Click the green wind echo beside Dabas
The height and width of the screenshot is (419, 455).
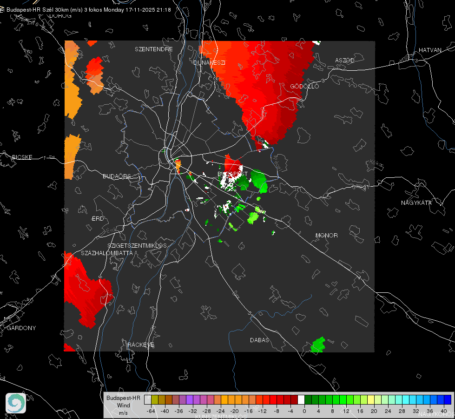(x=318, y=345)
